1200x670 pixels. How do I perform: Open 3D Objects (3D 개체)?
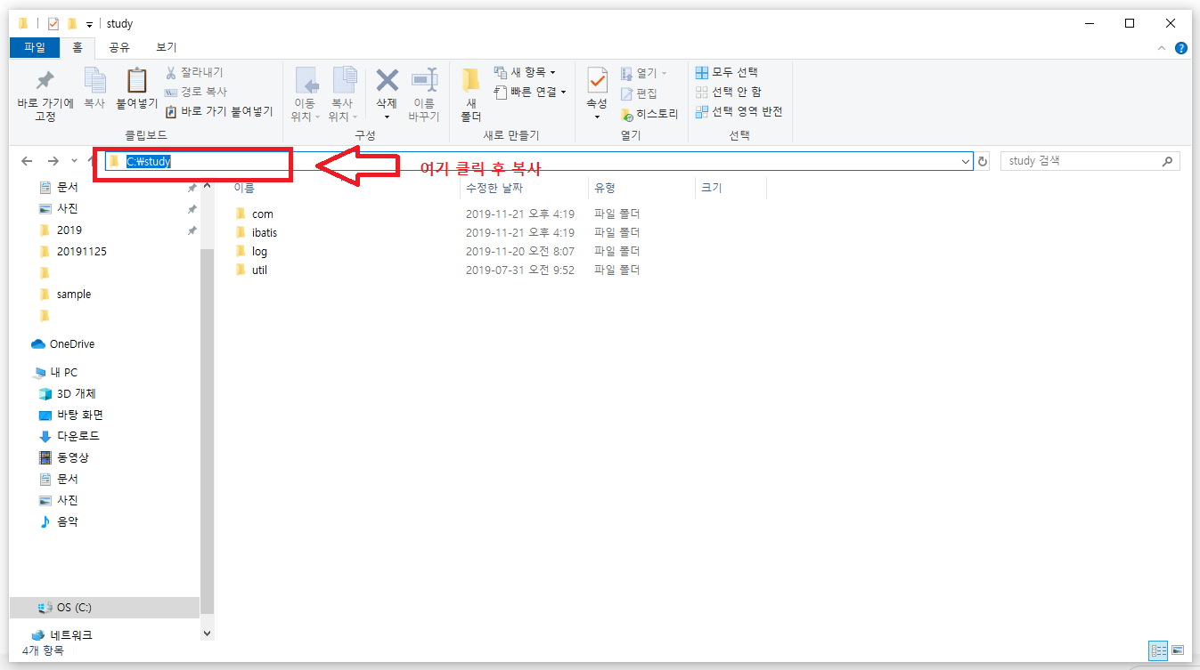click(76, 393)
